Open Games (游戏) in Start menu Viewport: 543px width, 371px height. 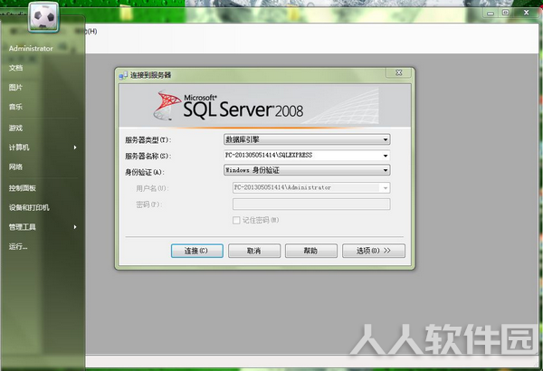(x=16, y=128)
